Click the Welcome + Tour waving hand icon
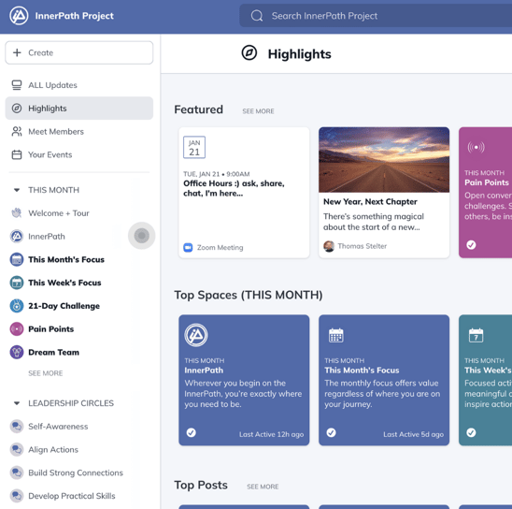The width and height of the screenshot is (512, 509). pyautogui.click(x=17, y=213)
